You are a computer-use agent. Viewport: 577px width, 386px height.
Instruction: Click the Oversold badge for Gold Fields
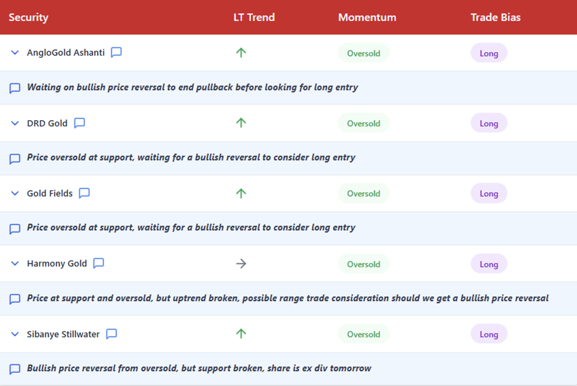(363, 194)
